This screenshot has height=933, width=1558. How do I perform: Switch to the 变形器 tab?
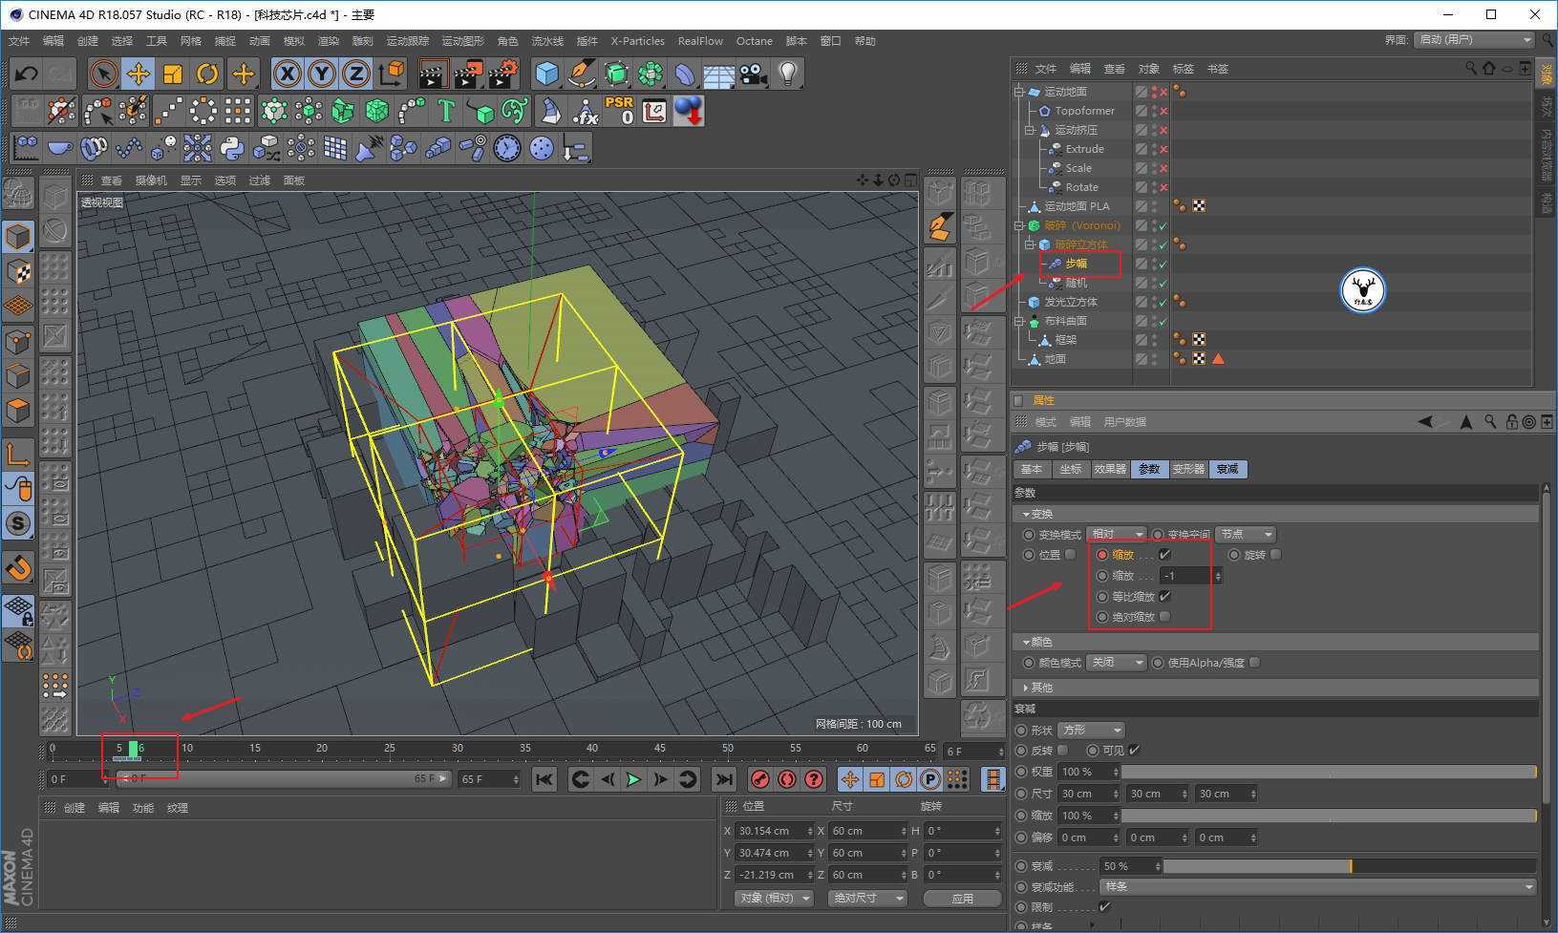coord(1188,469)
